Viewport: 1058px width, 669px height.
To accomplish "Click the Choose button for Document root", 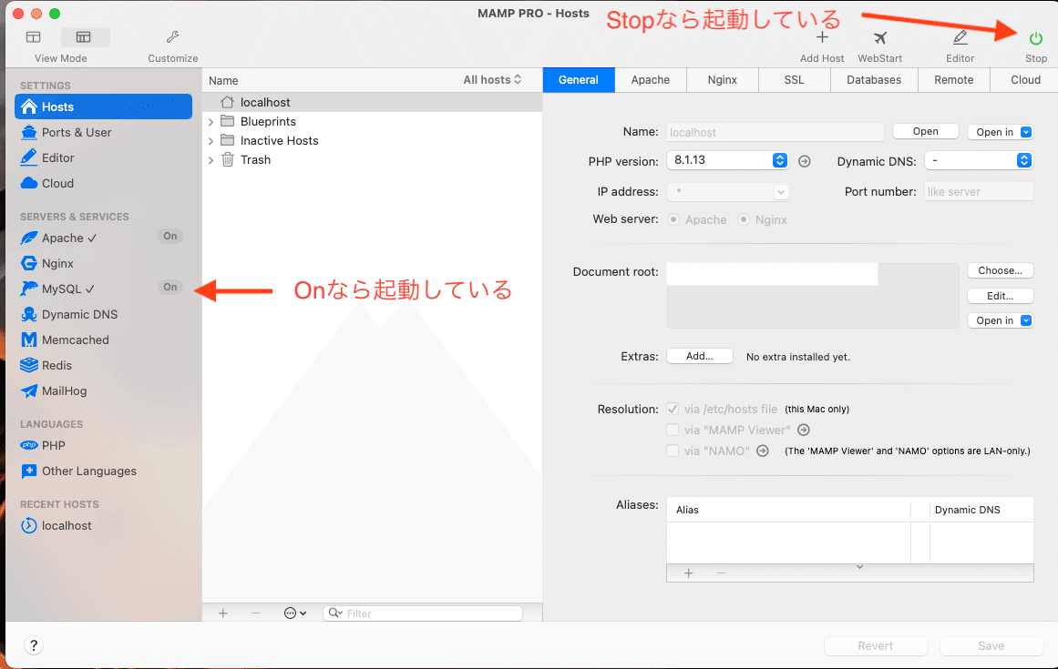I will [x=1000, y=270].
